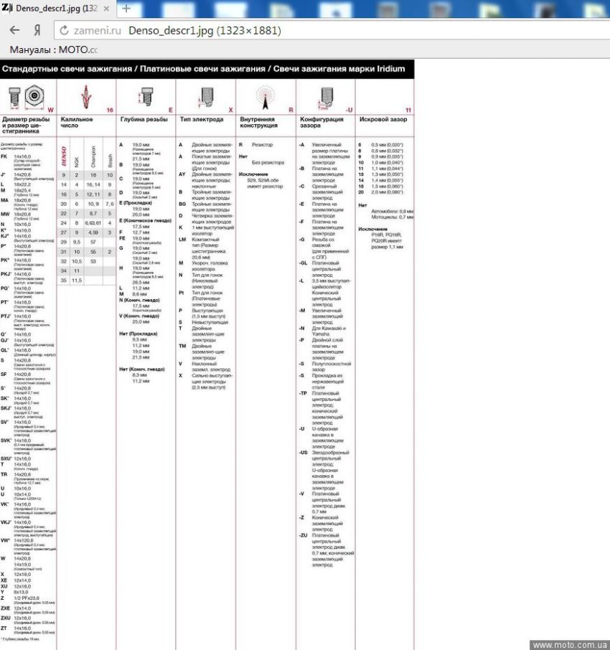Click the PTJ thread diameter code
The width and height of the screenshot is (610, 650).
(x=6, y=316)
